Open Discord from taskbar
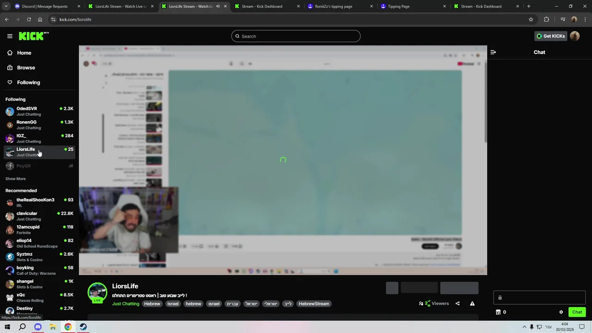 pyautogui.click(x=38, y=327)
